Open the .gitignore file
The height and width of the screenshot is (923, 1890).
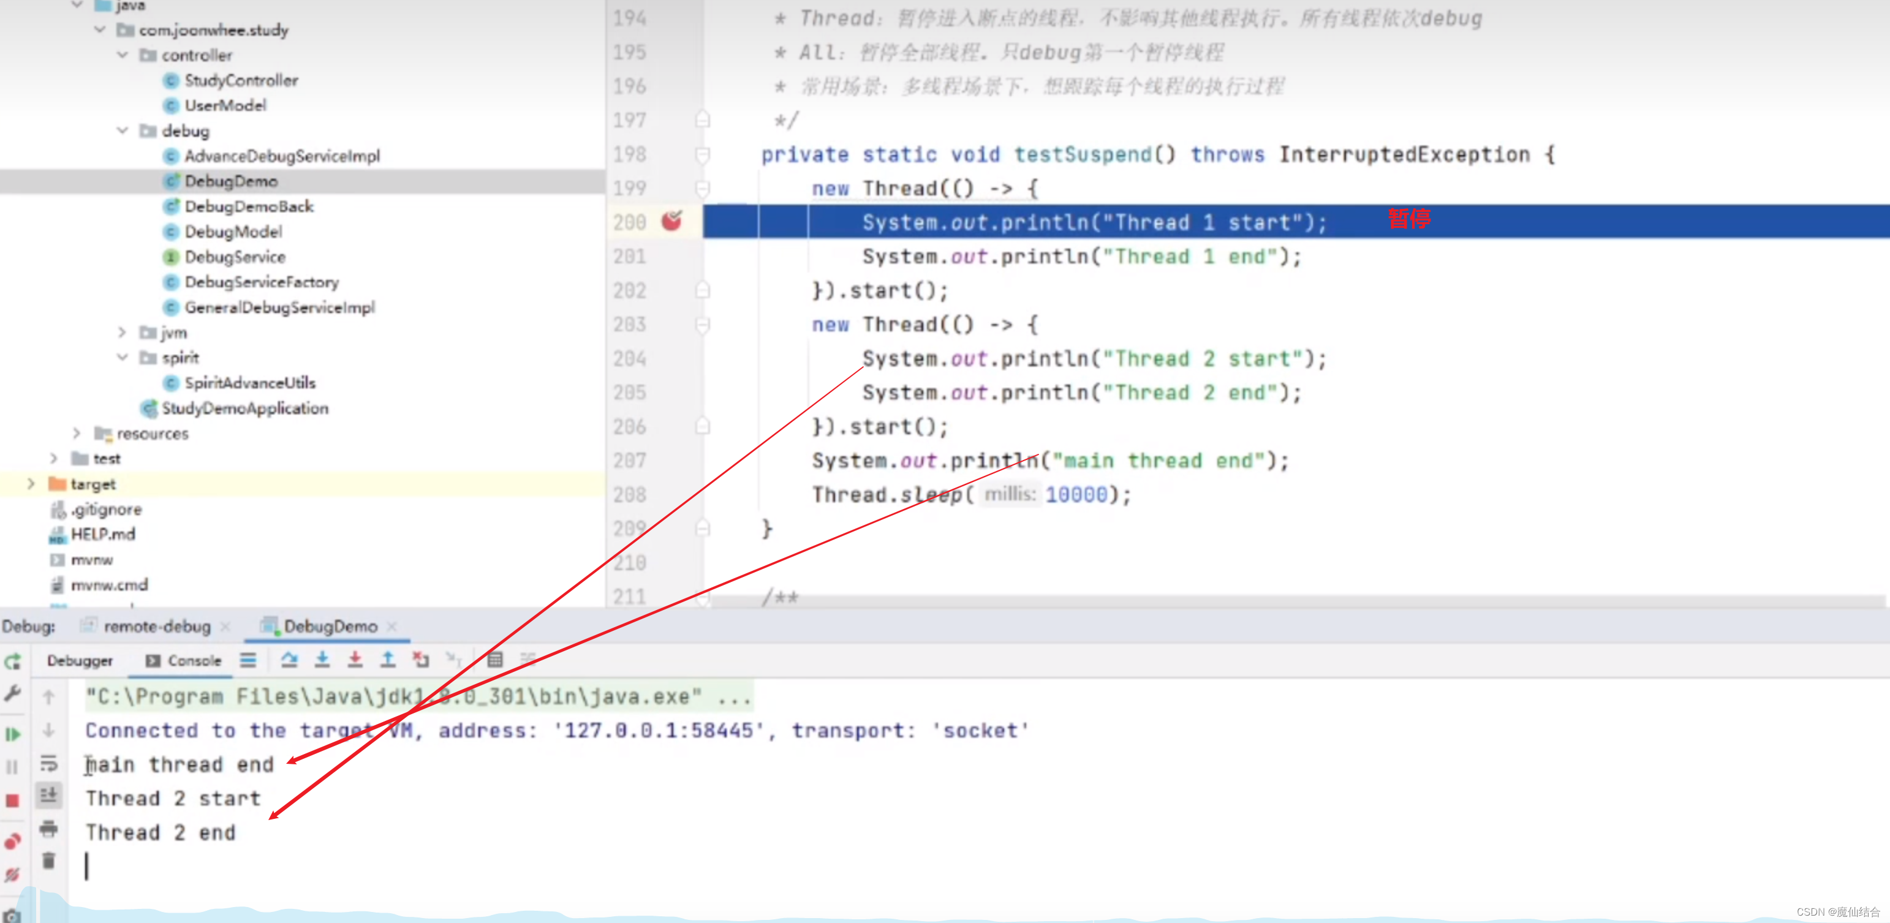click(105, 509)
